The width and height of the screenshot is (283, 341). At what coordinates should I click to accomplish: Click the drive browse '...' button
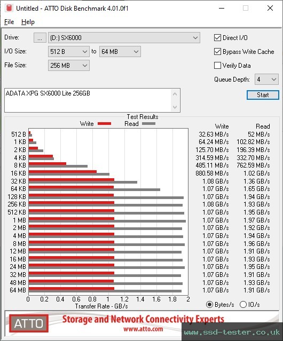40,38
